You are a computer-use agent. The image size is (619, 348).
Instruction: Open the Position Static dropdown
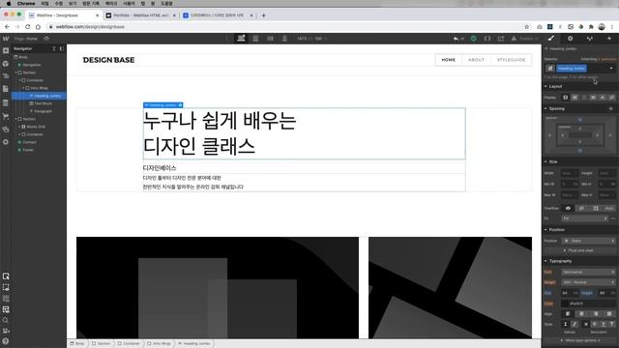coord(588,241)
